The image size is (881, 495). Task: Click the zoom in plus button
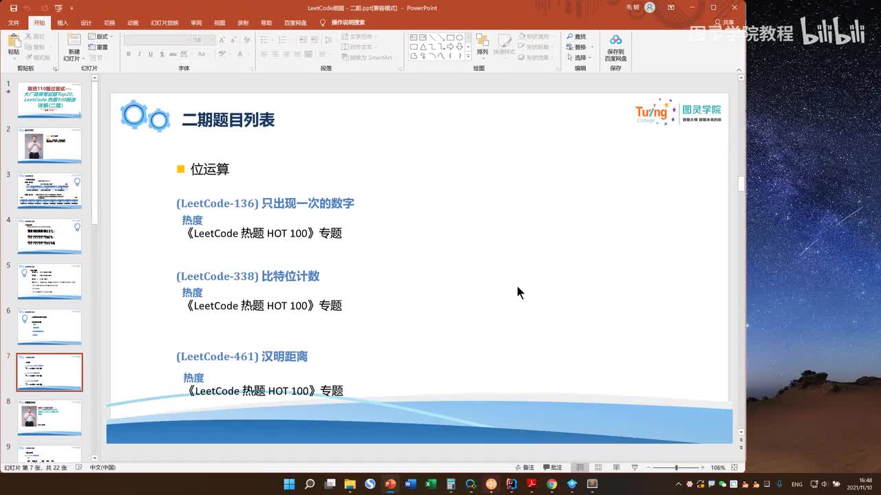[703, 467]
